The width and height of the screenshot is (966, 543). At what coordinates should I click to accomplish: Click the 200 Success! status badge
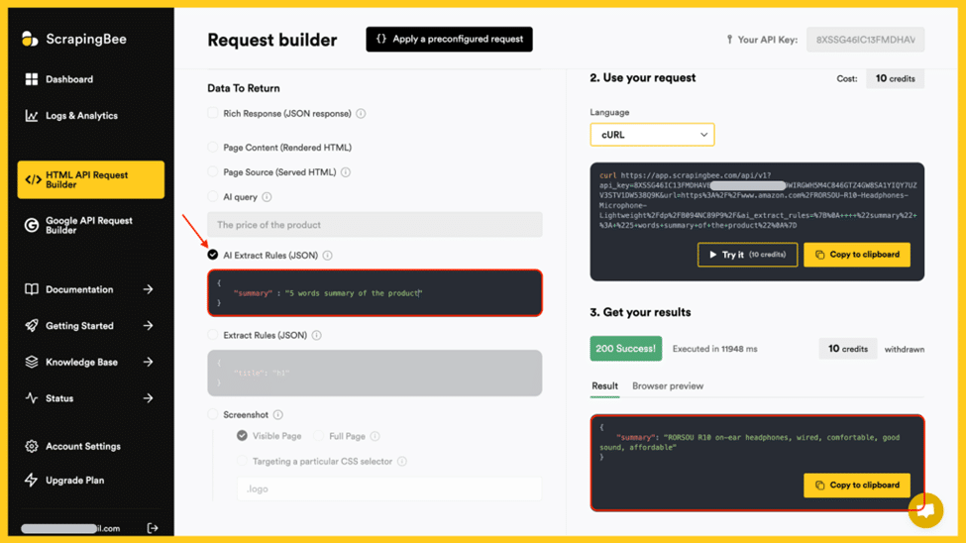626,348
